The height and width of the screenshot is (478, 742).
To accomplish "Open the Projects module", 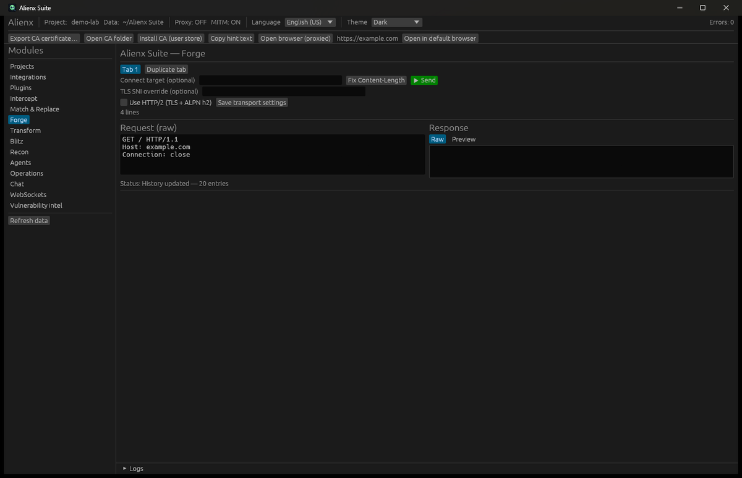I will (22, 67).
